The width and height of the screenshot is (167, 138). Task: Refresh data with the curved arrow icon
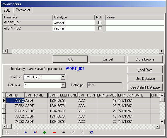pos(92,132)
